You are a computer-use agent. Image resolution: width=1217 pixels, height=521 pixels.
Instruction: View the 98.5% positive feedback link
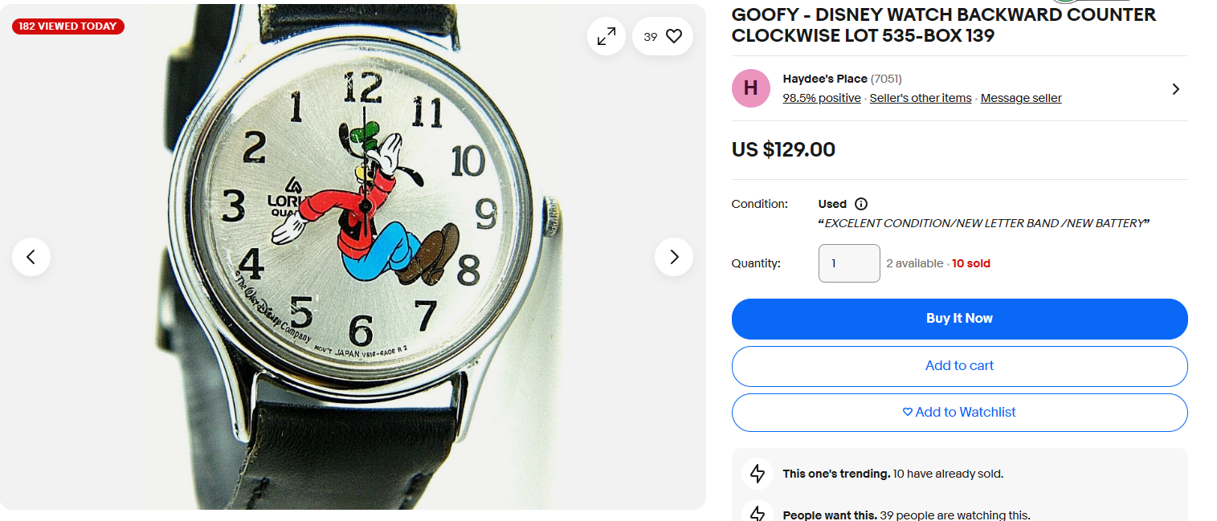[x=822, y=98]
